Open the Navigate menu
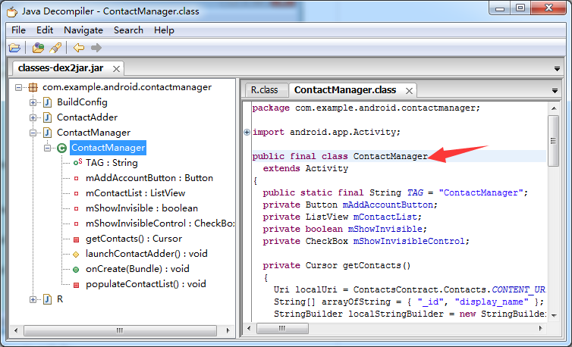 (83, 30)
